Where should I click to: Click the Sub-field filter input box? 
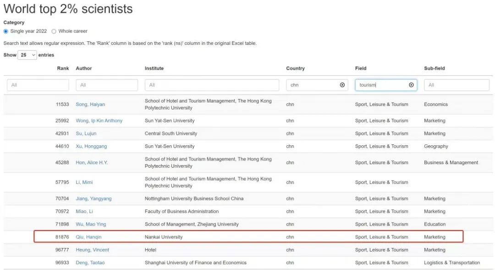pos(456,85)
